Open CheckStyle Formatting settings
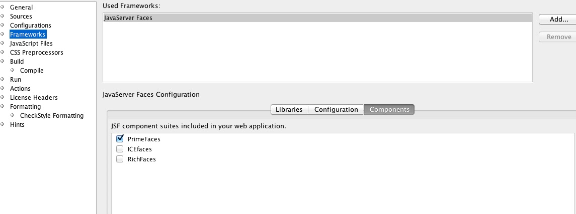 [52, 116]
